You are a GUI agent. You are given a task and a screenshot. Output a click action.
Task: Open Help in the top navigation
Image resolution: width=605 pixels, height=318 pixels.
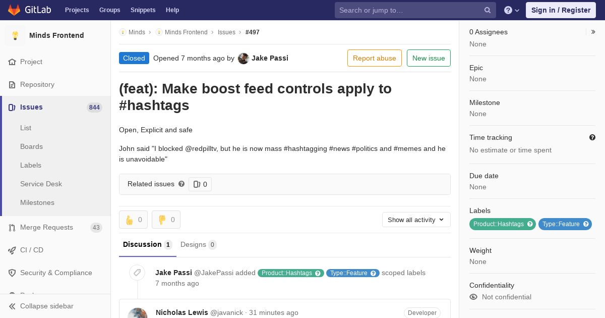[x=172, y=10]
